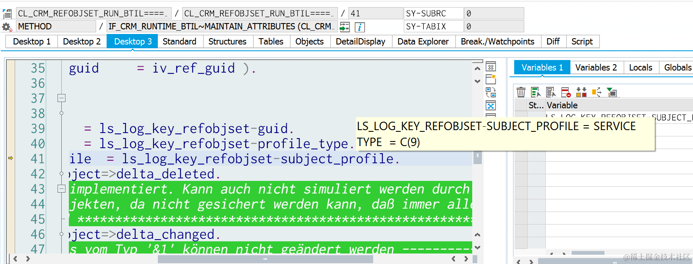693x264 pixels.
Task: Click the IF_CRM_RUNTIME_BTIL~MAINTAIN_ATTRIBUTES field
Action: point(222,26)
